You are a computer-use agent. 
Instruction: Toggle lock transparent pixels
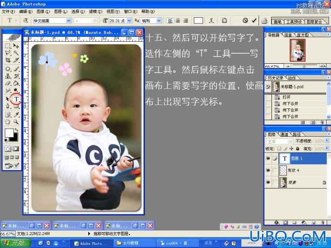tap(279, 149)
